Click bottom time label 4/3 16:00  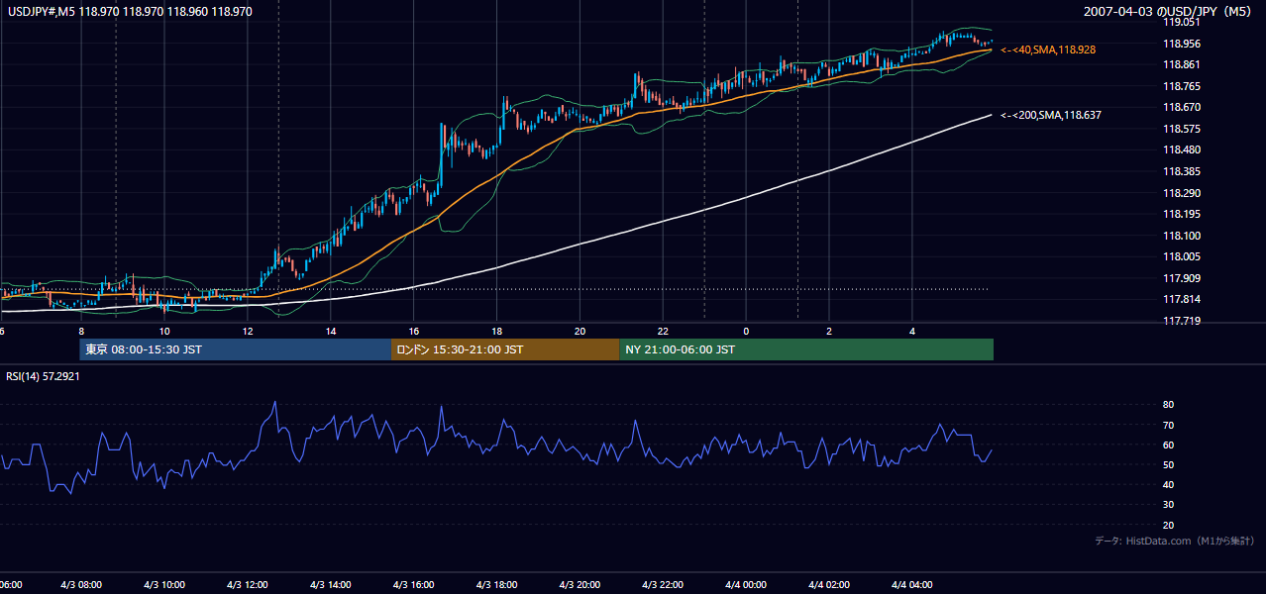pos(414,585)
